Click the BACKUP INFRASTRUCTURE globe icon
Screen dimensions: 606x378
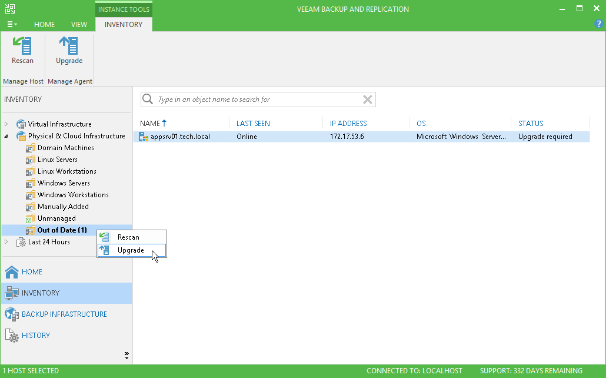12,314
